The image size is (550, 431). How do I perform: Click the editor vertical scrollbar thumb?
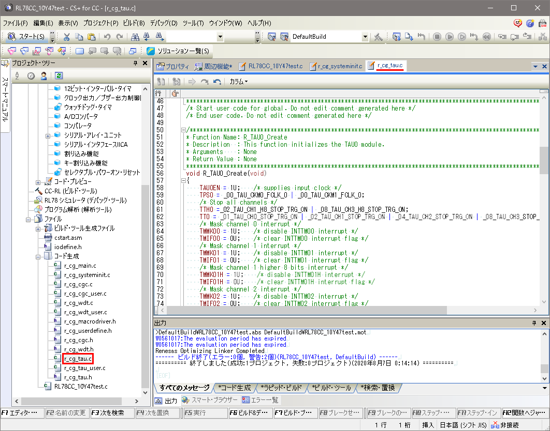pyautogui.click(x=544, y=160)
